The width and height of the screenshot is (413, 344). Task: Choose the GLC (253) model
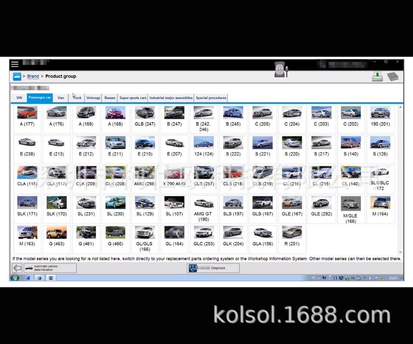pyautogui.click(x=203, y=239)
